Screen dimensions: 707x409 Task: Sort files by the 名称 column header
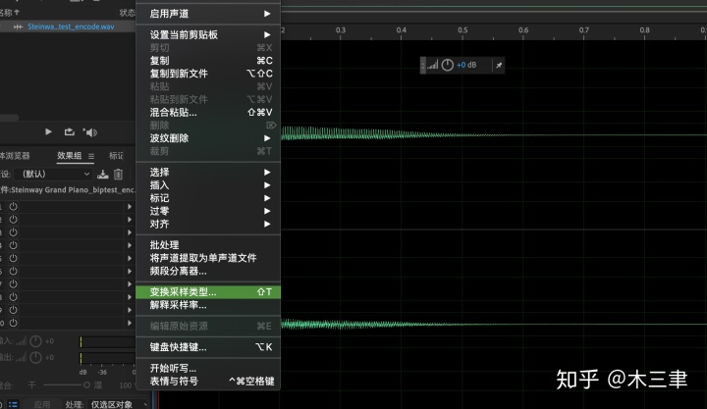click(10, 13)
